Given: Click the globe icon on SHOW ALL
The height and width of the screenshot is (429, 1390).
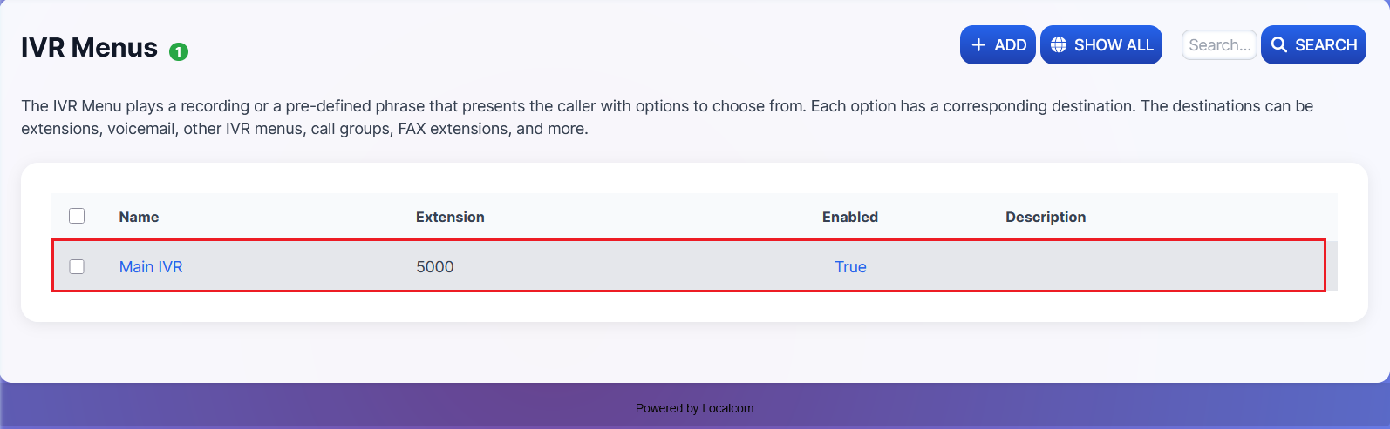Looking at the screenshot, I should [x=1059, y=45].
